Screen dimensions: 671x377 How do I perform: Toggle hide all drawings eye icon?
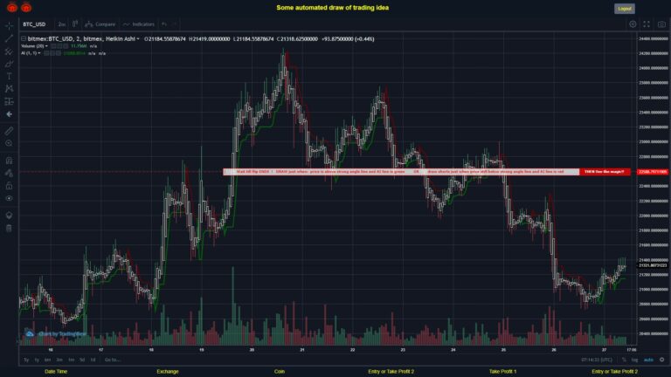tap(9, 198)
